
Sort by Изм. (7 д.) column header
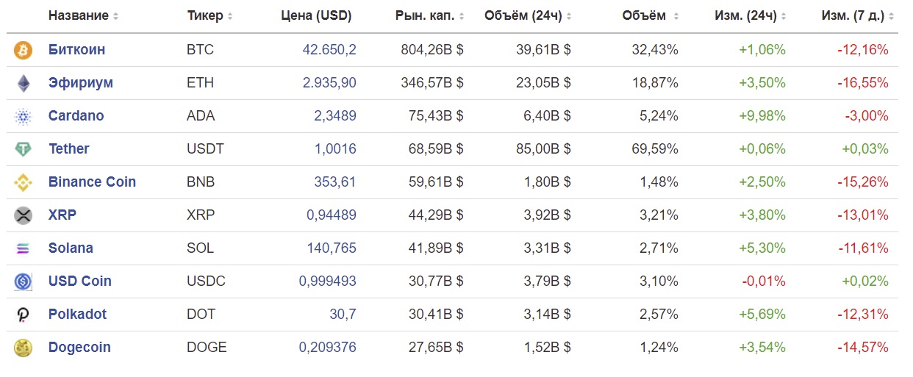coord(855,15)
